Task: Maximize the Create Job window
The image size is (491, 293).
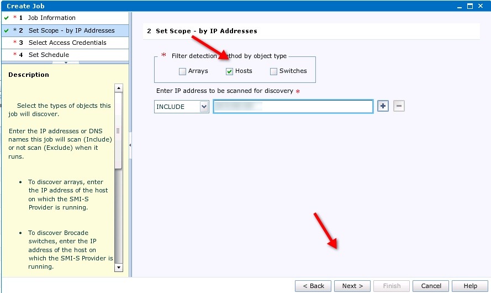Action: pyautogui.click(x=470, y=6)
